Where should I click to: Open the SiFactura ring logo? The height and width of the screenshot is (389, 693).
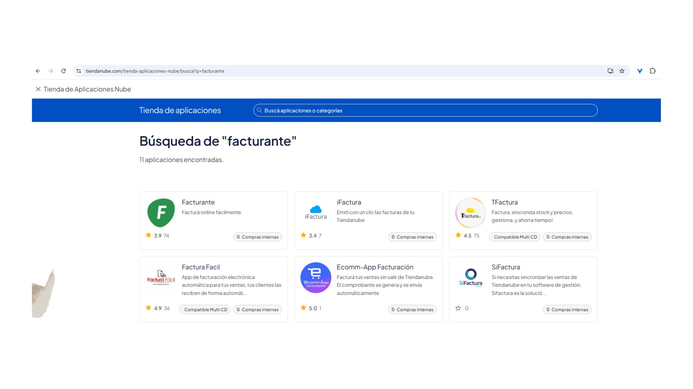tap(470, 278)
